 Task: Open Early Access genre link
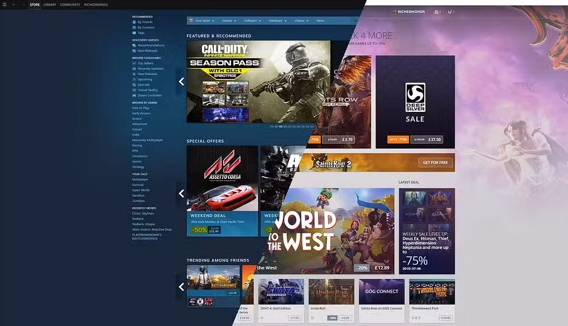[141, 114]
